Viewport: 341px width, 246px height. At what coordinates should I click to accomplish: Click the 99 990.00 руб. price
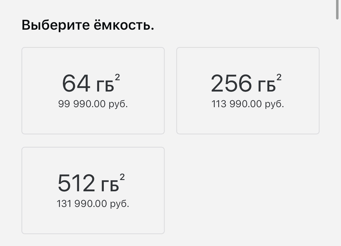click(x=93, y=104)
